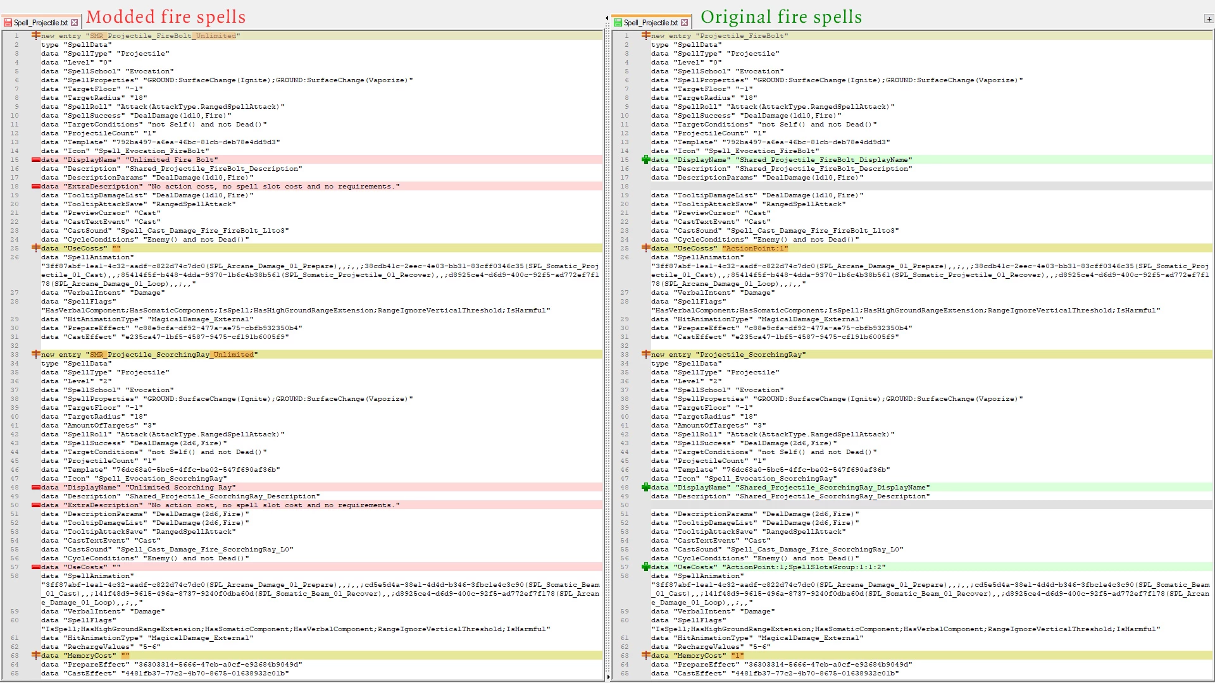Select the right Spell_Projectile.txt tab
The height and width of the screenshot is (683, 1215).
tap(650, 23)
